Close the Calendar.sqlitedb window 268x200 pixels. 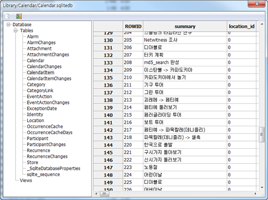point(257,4)
